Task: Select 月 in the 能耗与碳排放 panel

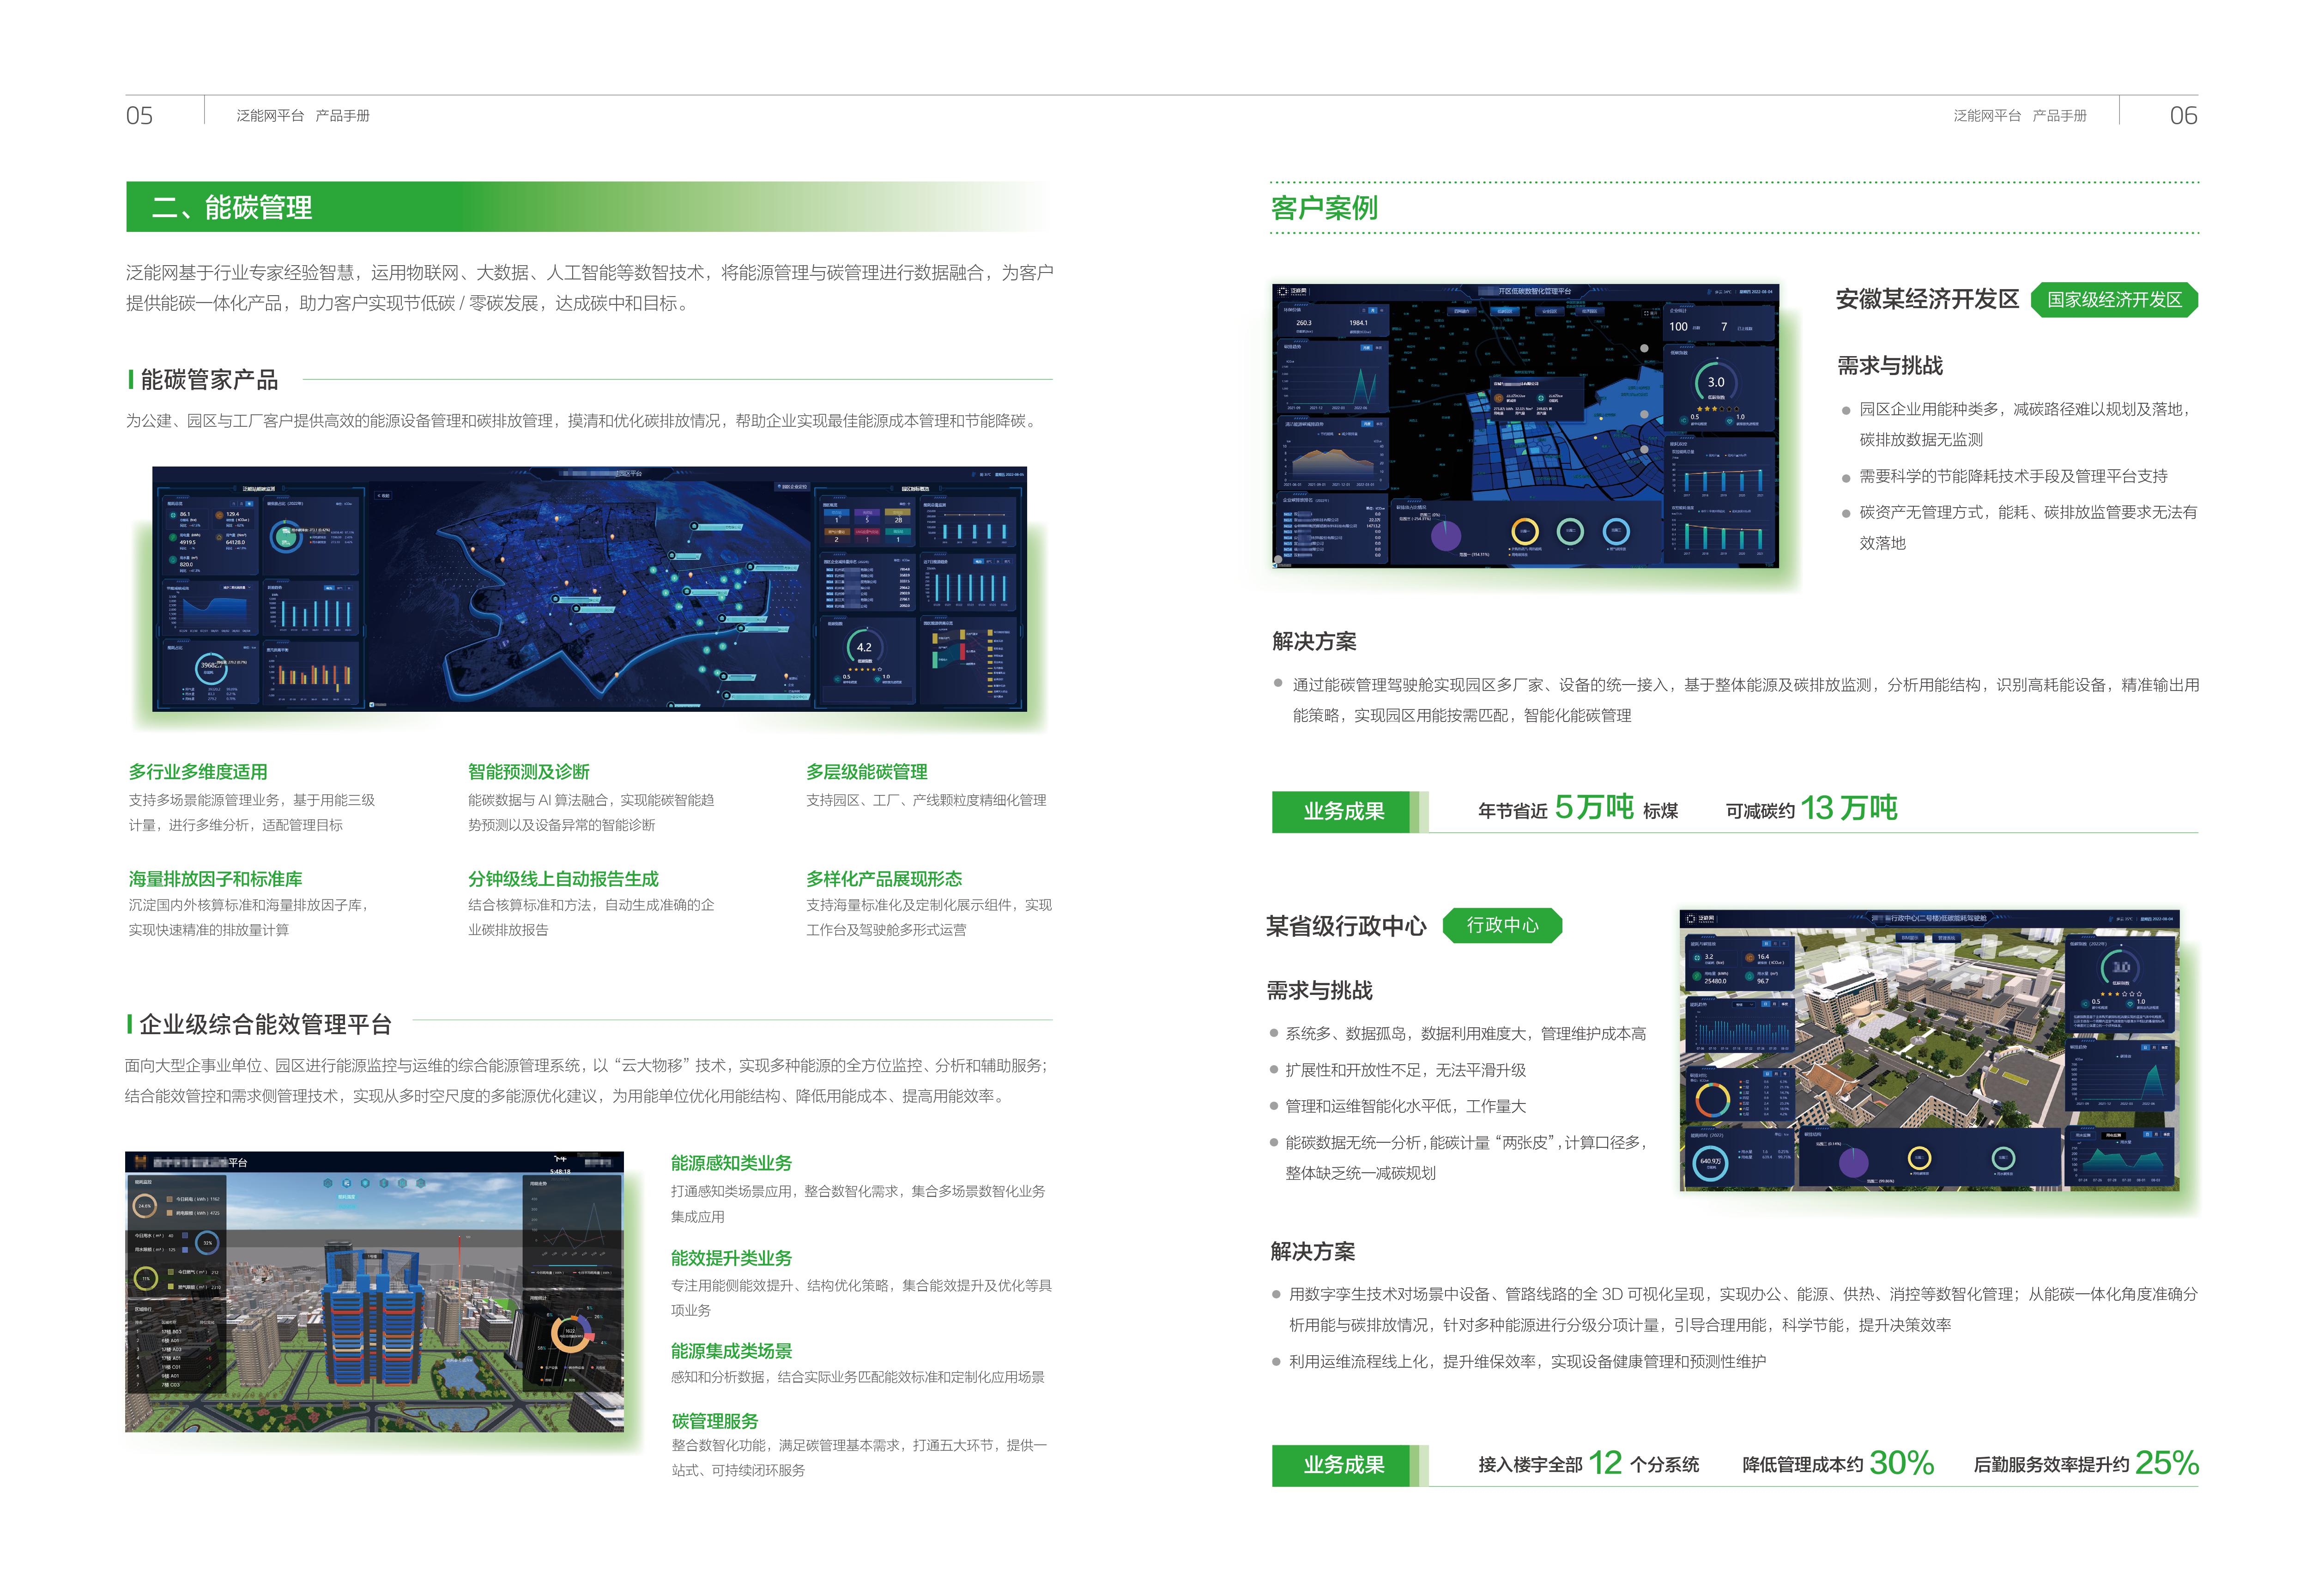Action: tap(1775, 944)
